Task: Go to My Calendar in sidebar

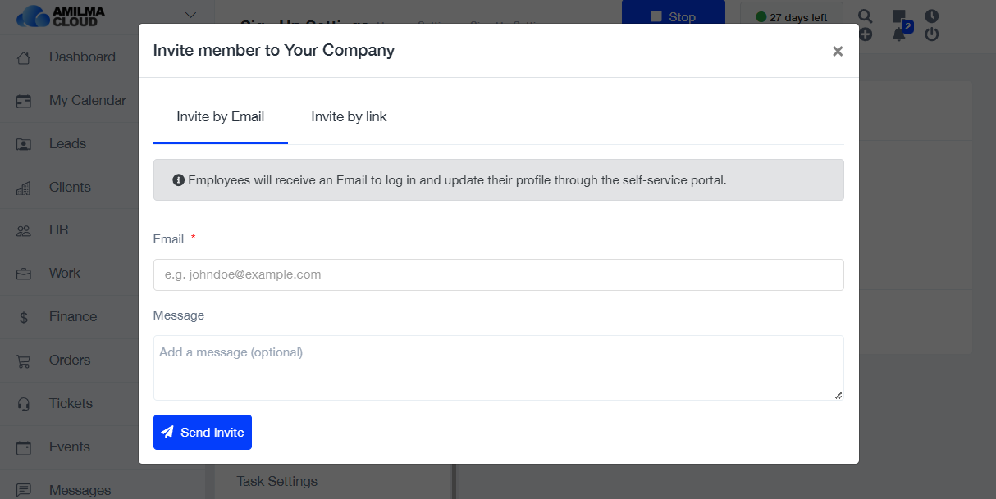Action: (87, 101)
